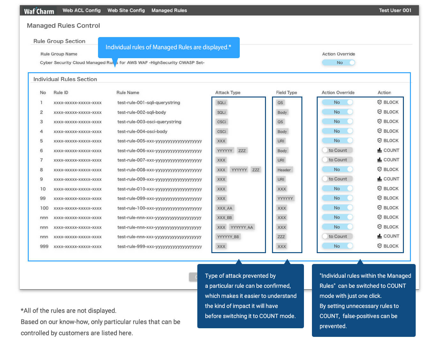Click the COUNT bar-chart icon for rule 9

tap(380, 179)
